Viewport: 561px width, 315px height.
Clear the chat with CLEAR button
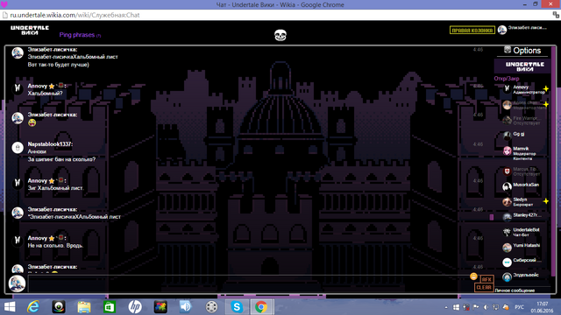(x=484, y=287)
